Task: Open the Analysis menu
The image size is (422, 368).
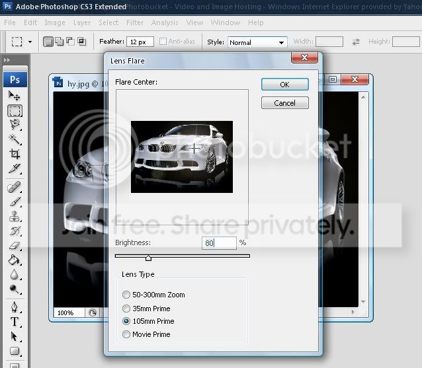Action: coord(165,22)
